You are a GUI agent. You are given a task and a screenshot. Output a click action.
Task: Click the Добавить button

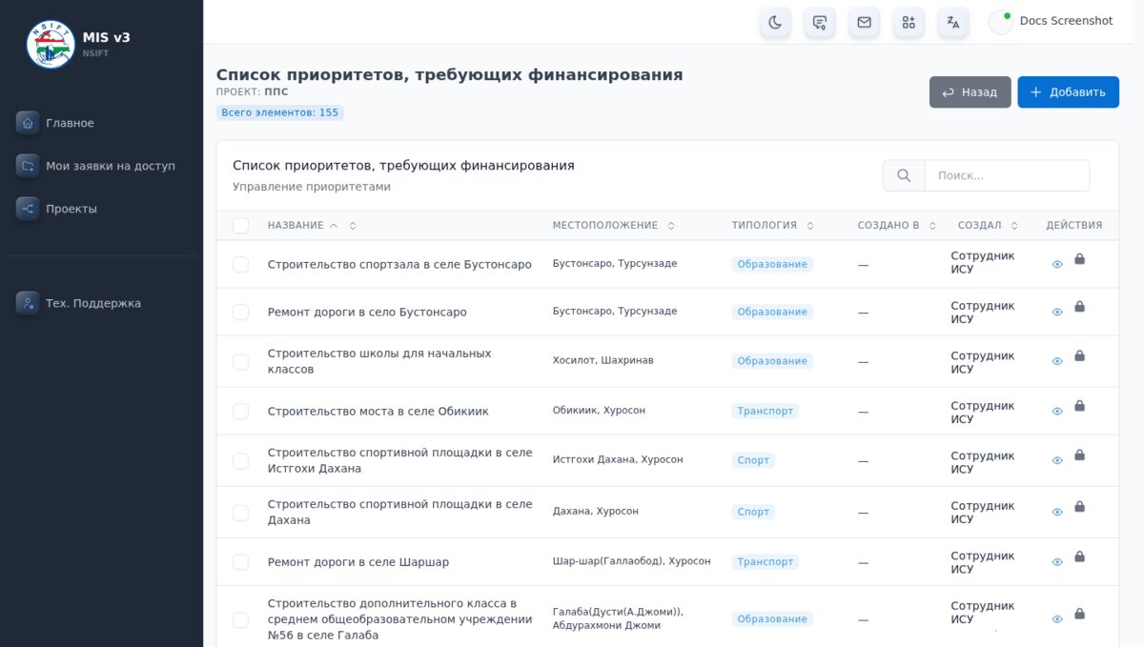pos(1068,92)
